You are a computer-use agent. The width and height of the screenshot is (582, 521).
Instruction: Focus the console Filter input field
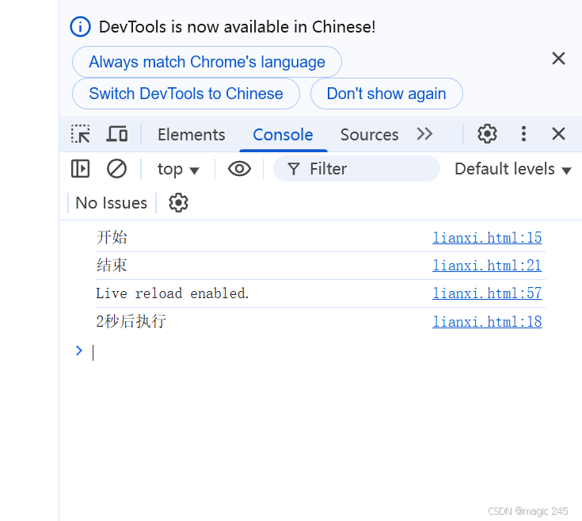(x=356, y=169)
